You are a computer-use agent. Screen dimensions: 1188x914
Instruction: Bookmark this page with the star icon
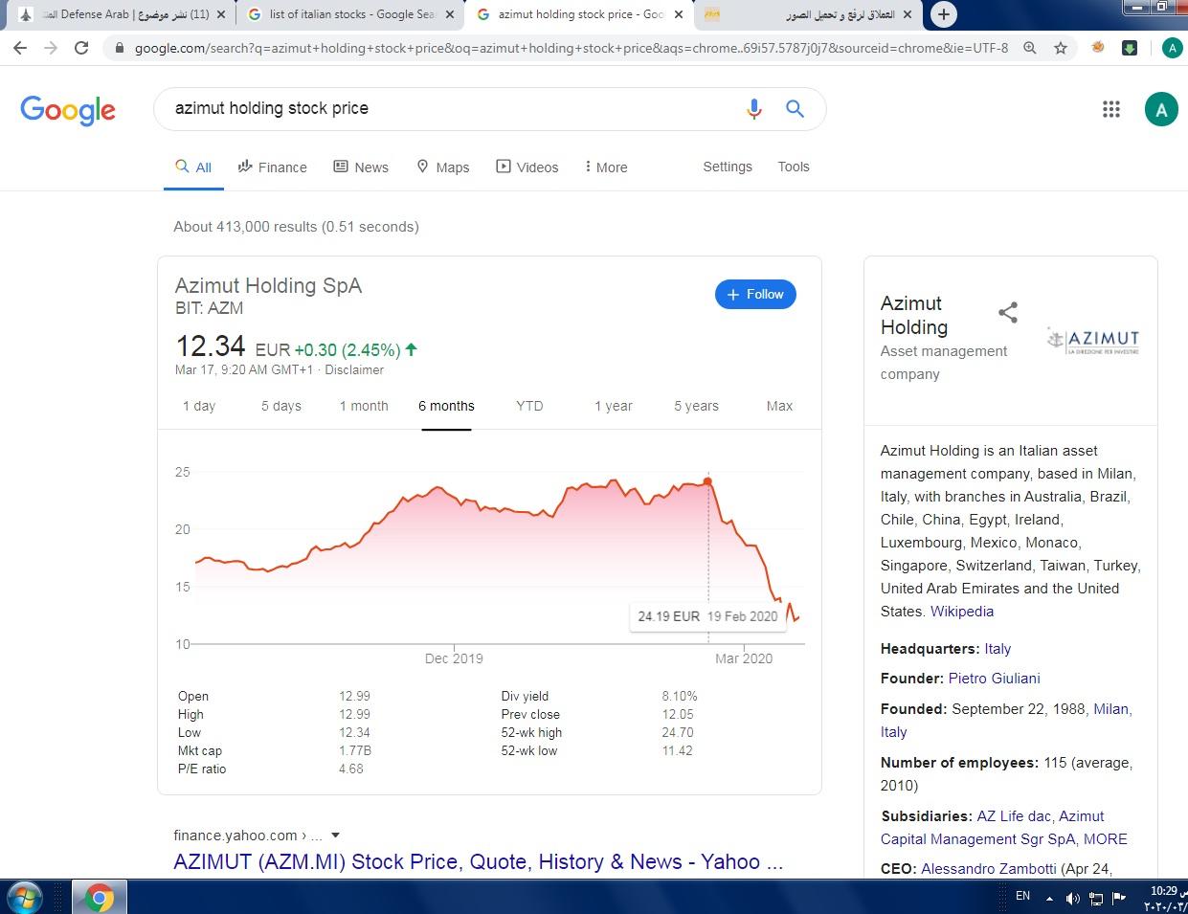1061,48
